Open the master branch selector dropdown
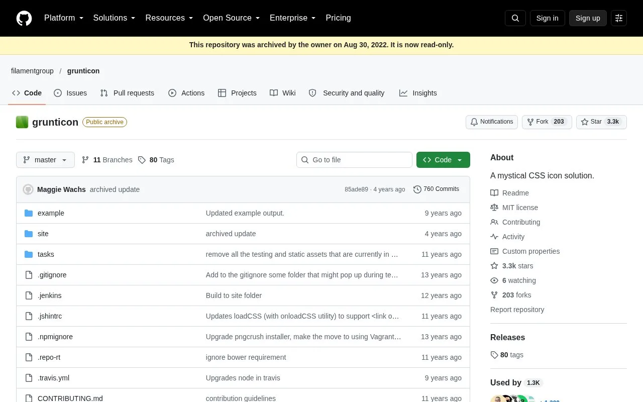Image resolution: width=643 pixels, height=402 pixels. click(45, 160)
